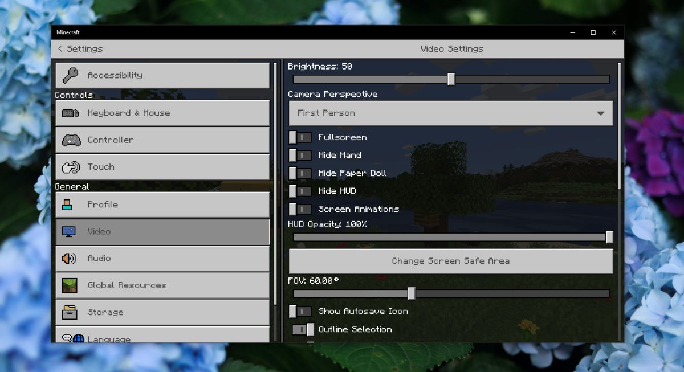Image resolution: width=684 pixels, height=372 pixels.
Task: Click the Accessibility key icon
Action: pos(71,75)
